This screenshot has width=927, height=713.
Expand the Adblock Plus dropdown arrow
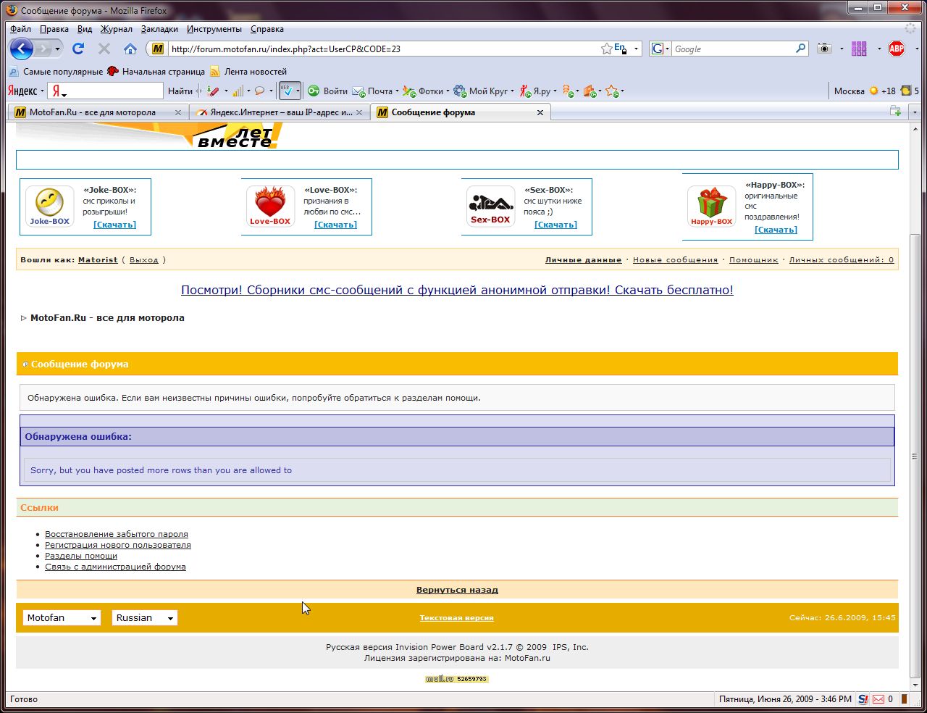[x=915, y=49]
